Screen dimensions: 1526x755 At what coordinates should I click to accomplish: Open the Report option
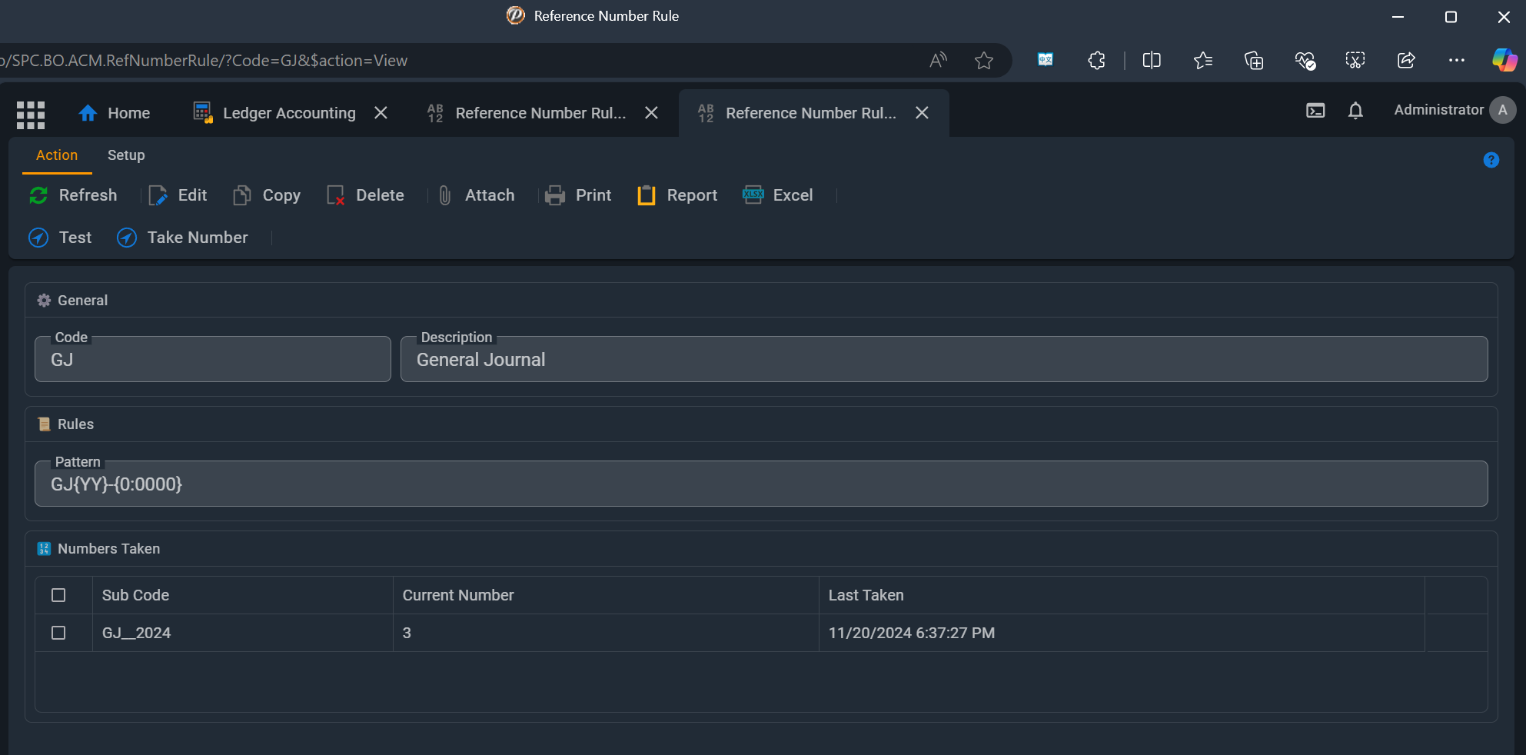pyautogui.click(x=677, y=195)
